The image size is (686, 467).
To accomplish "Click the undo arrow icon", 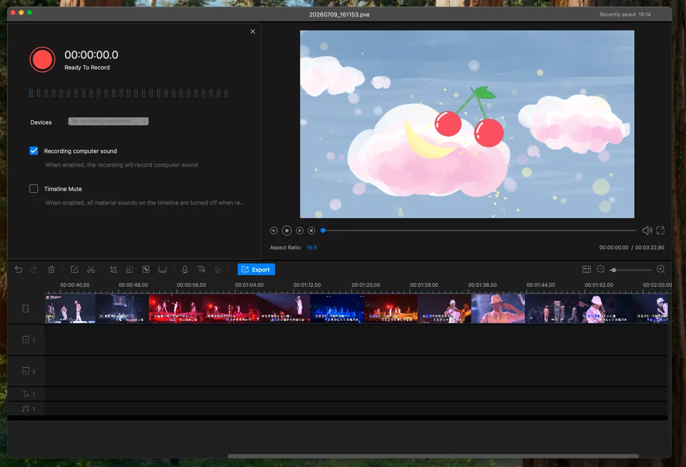I will (x=19, y=270).
